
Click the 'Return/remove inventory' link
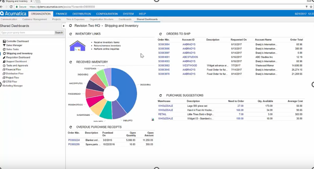tap(107, 45)
